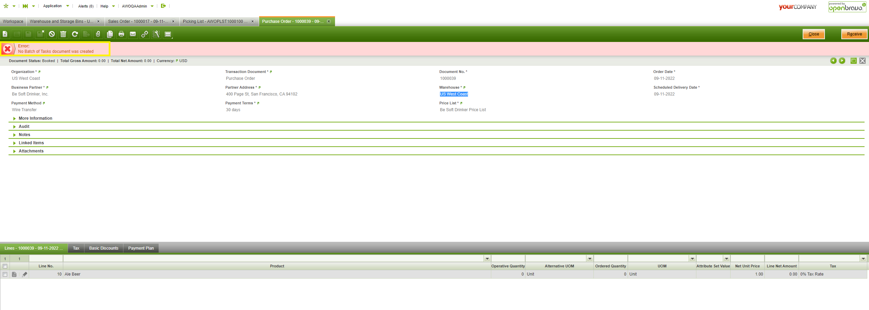Refresh the purchase order data

75,34
